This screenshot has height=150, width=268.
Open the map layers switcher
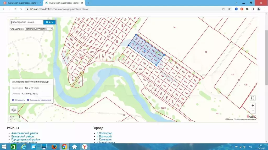pos(14,110)
